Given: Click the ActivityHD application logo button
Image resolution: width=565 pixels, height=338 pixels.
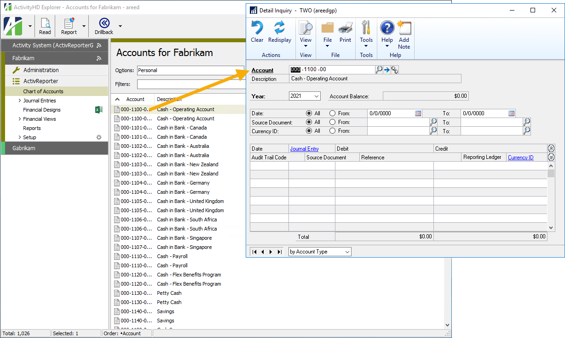Looking at the screenshot, I should click(14, 26).
